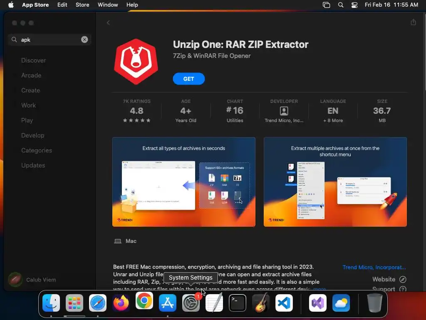Open 'Extract multiple archives at once' screenshot
The height and width of the screenshot is (320, 426).
pos(335,182)
